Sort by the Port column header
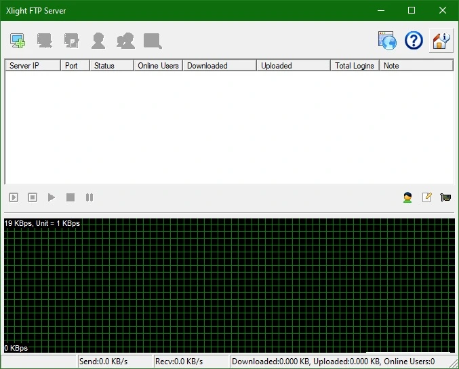459x369 pixels. pos(75,66)
